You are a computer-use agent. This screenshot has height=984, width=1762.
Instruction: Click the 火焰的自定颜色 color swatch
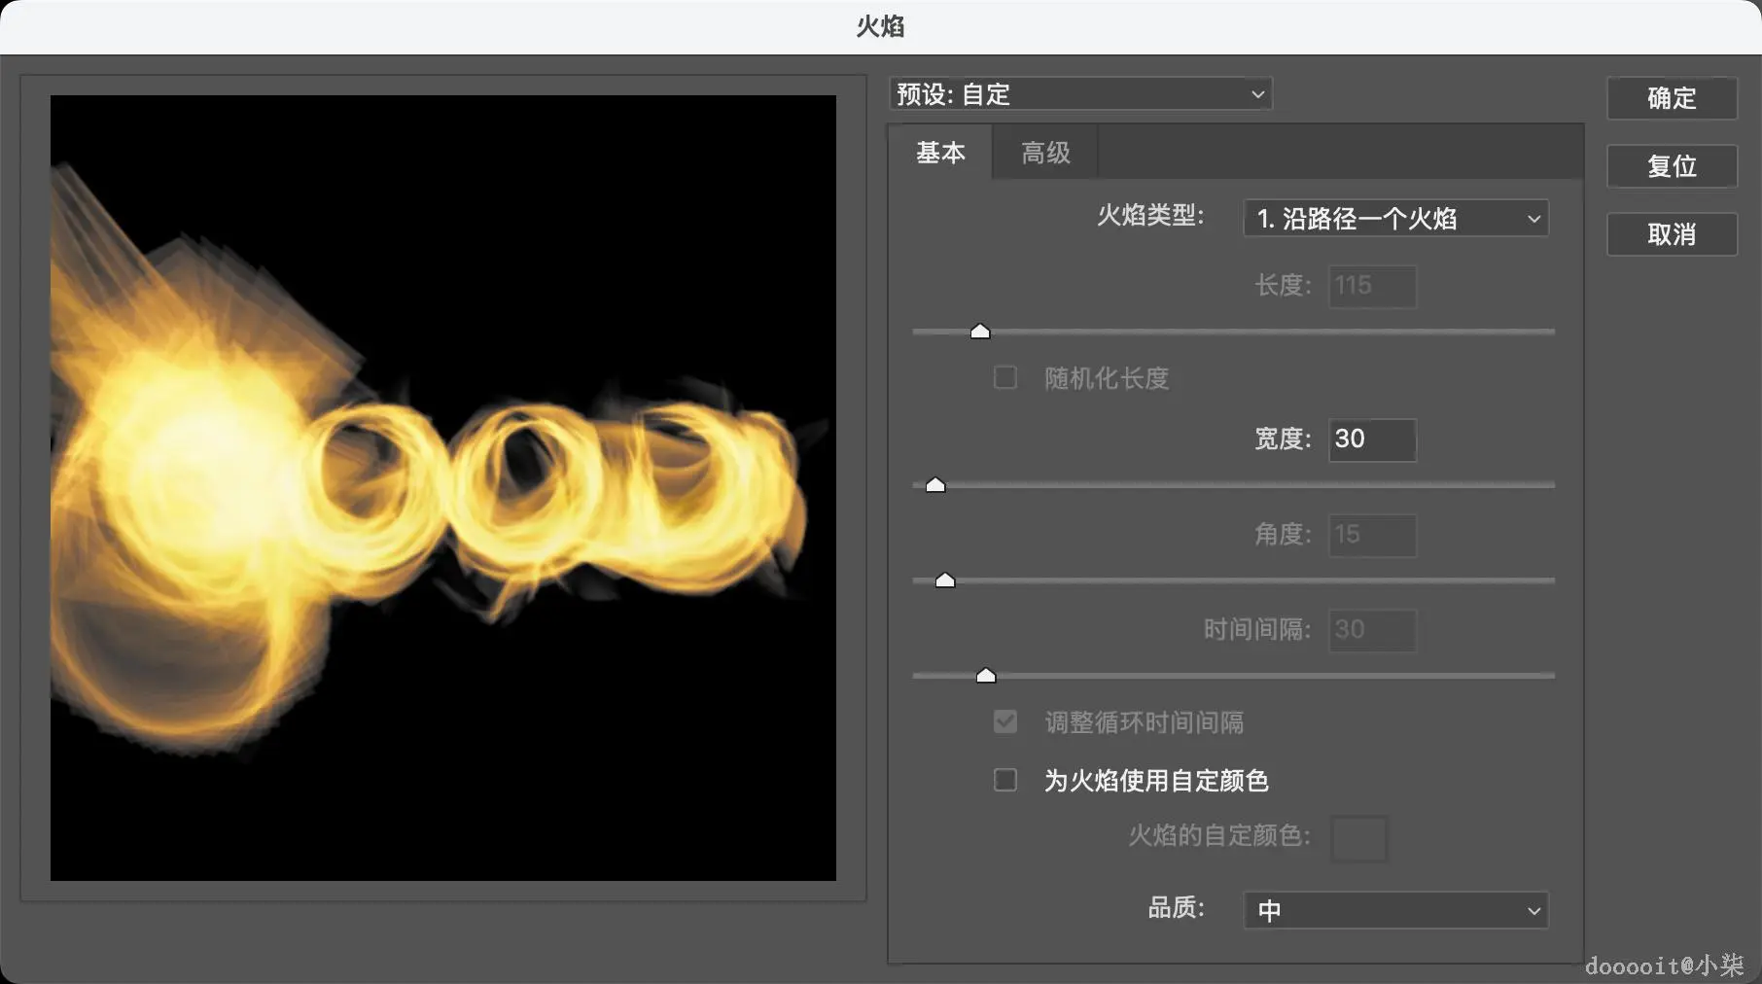(x=1358, y=839)
